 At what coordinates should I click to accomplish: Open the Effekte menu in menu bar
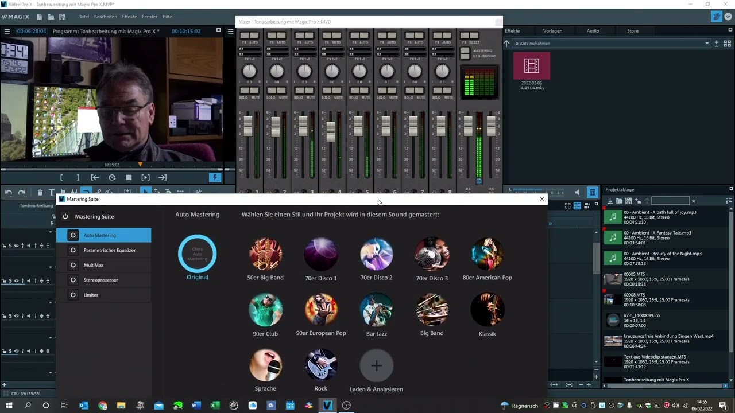[129, 17]
